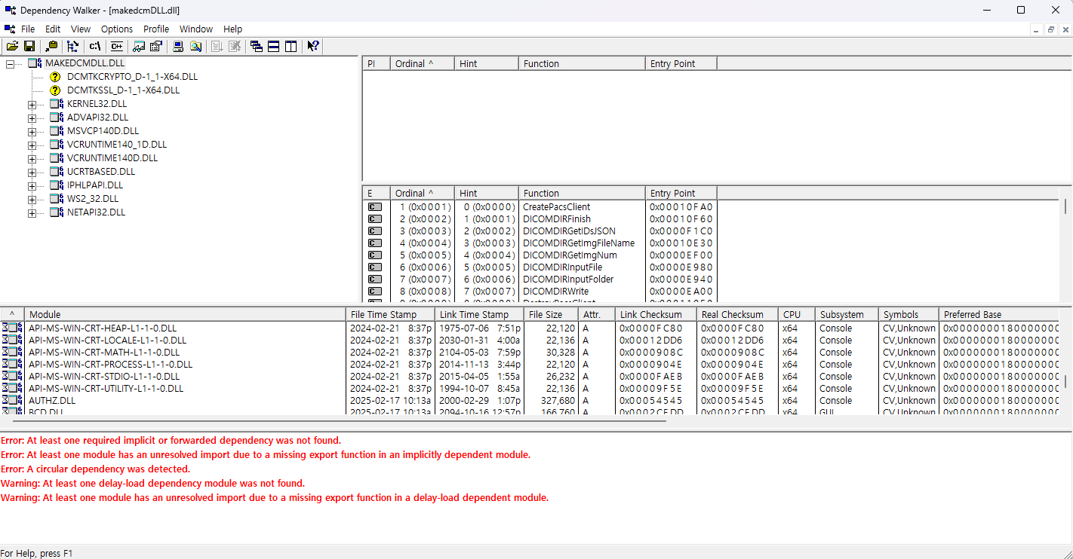Click the cascade windows toolbar icon

point(257,46)
